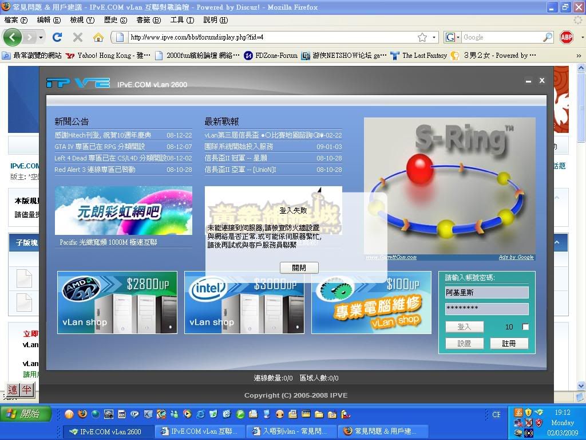Open the 工具 (Tools) menu

pos(181,20)
